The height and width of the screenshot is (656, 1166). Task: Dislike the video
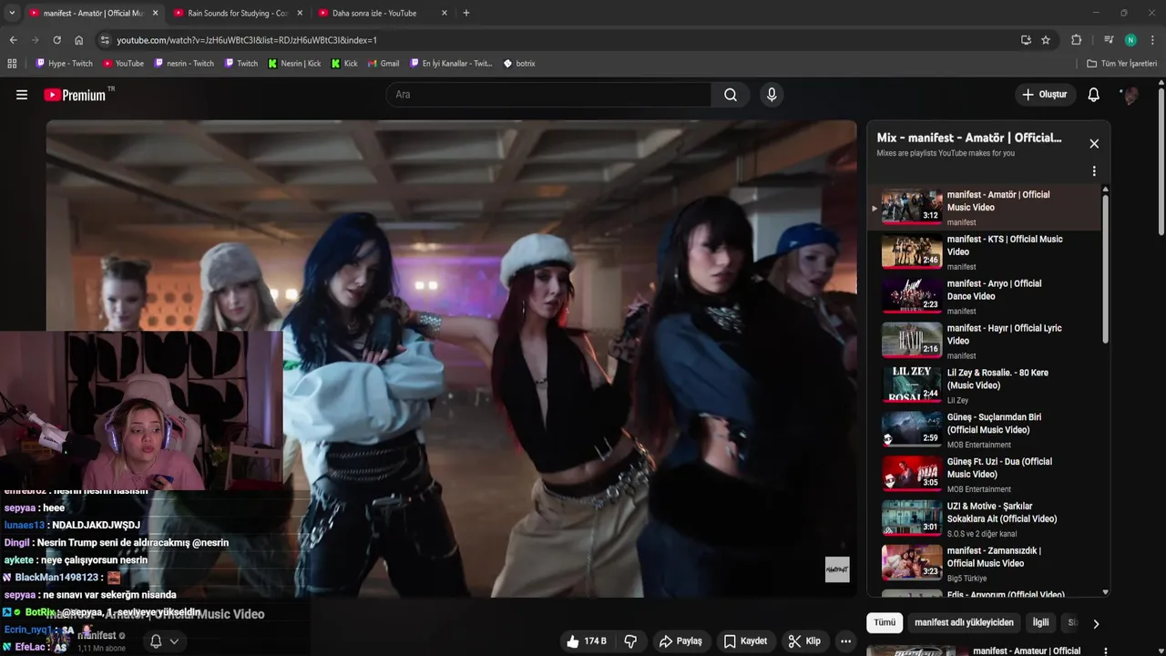[630, 641]
